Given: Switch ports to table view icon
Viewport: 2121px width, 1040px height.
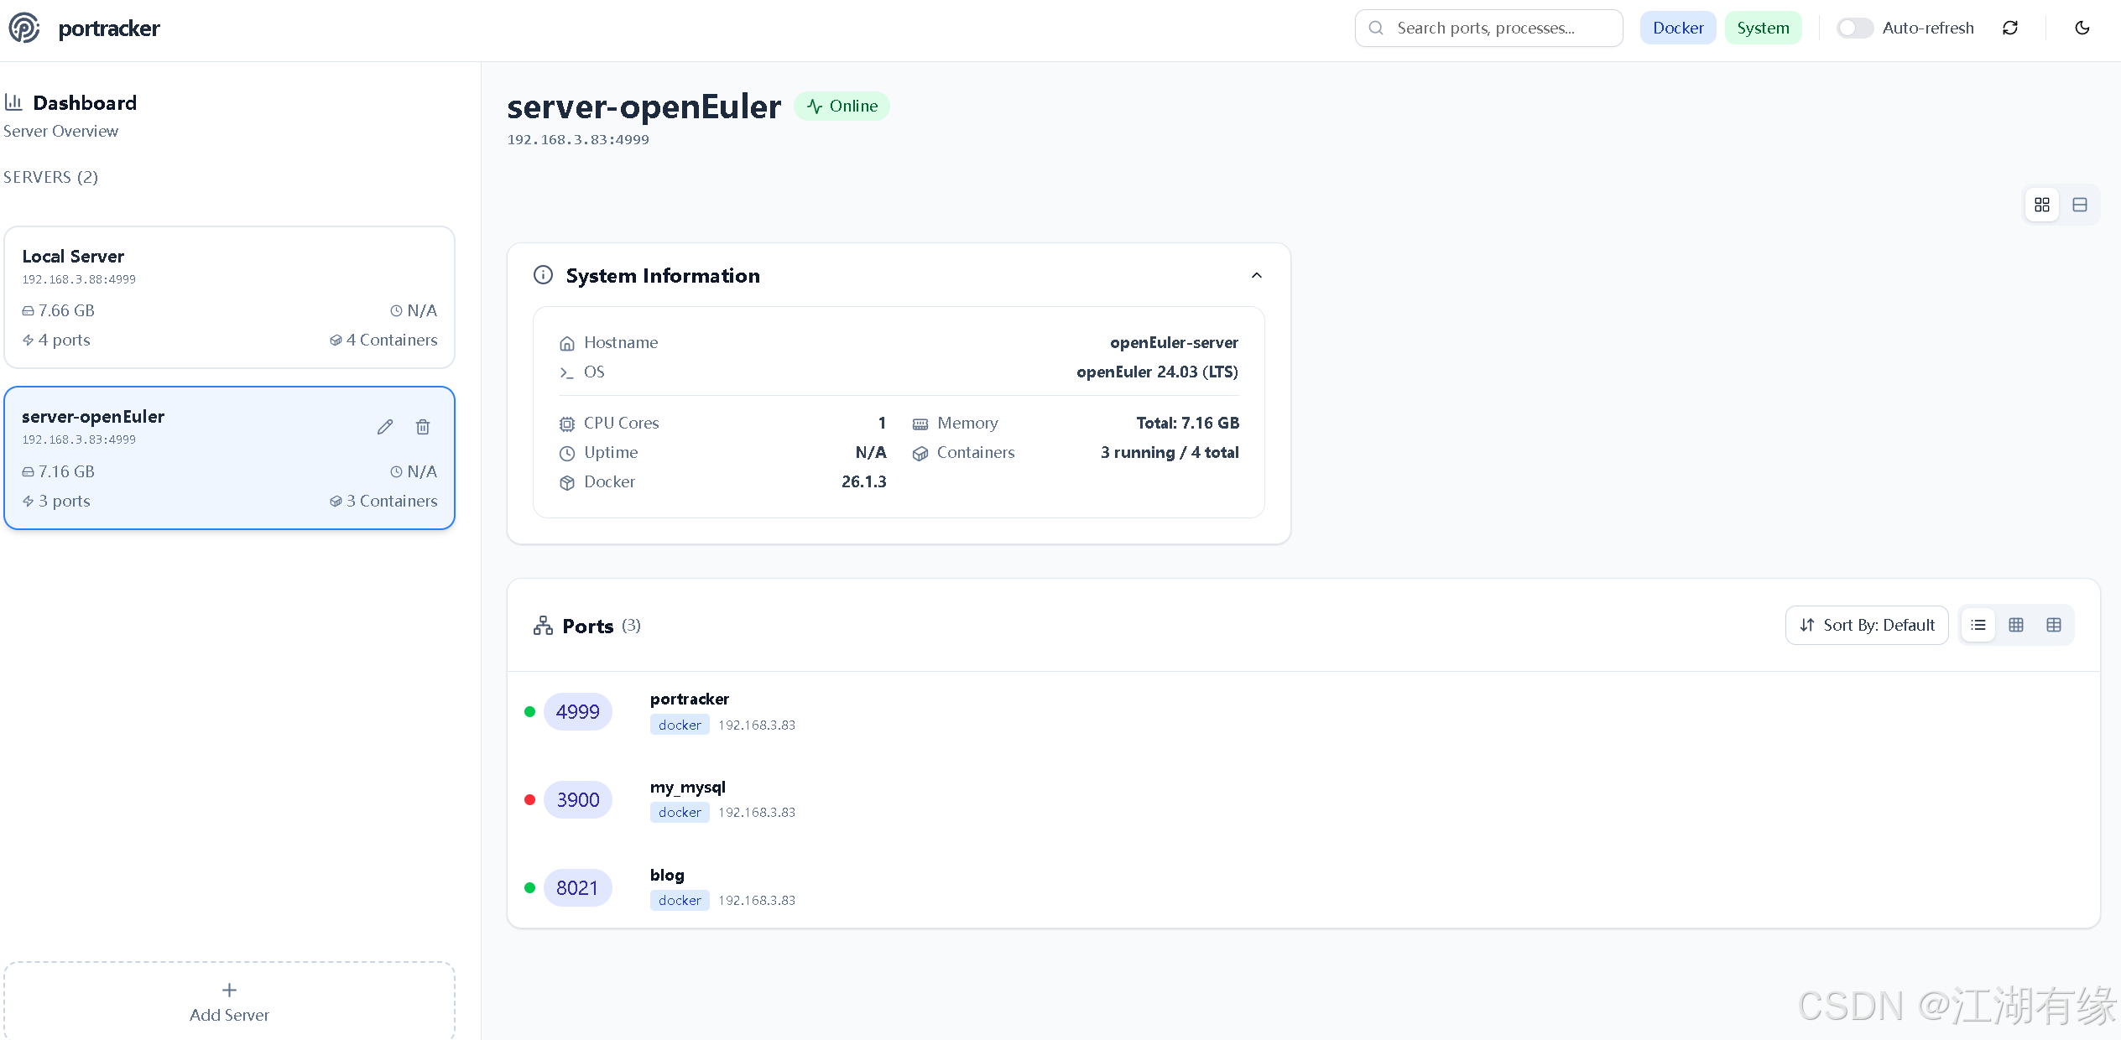Looking at the screenshot, I should pyautogui.click(x=2054, y=625).
